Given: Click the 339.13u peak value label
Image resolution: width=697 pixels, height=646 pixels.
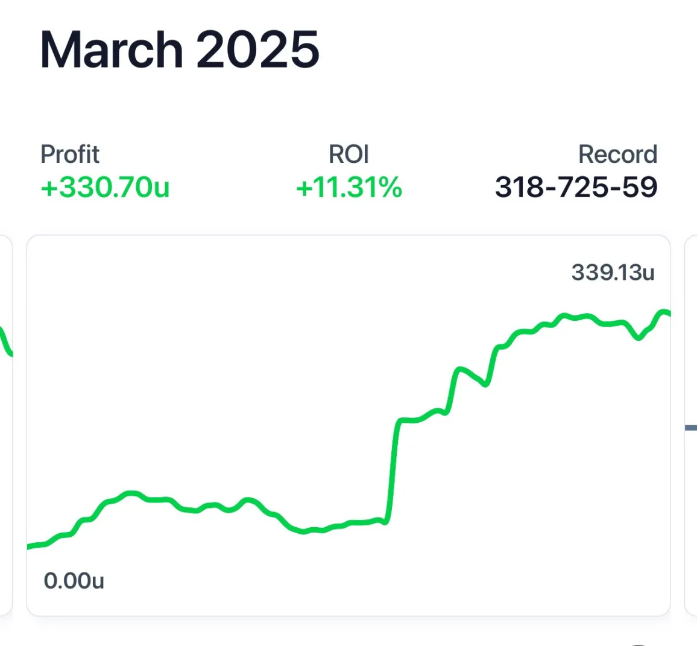Looking at the screenshot, I should [x=613, y=273].
